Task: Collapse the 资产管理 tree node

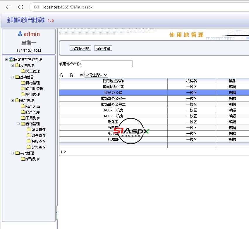Action: [x=13, y=100]
